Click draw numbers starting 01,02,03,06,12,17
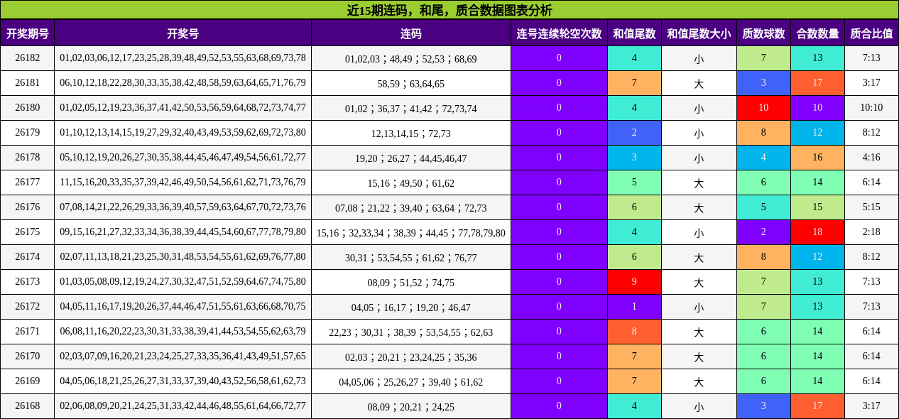This screenshot has height=419, width=899. click(182, 58)
